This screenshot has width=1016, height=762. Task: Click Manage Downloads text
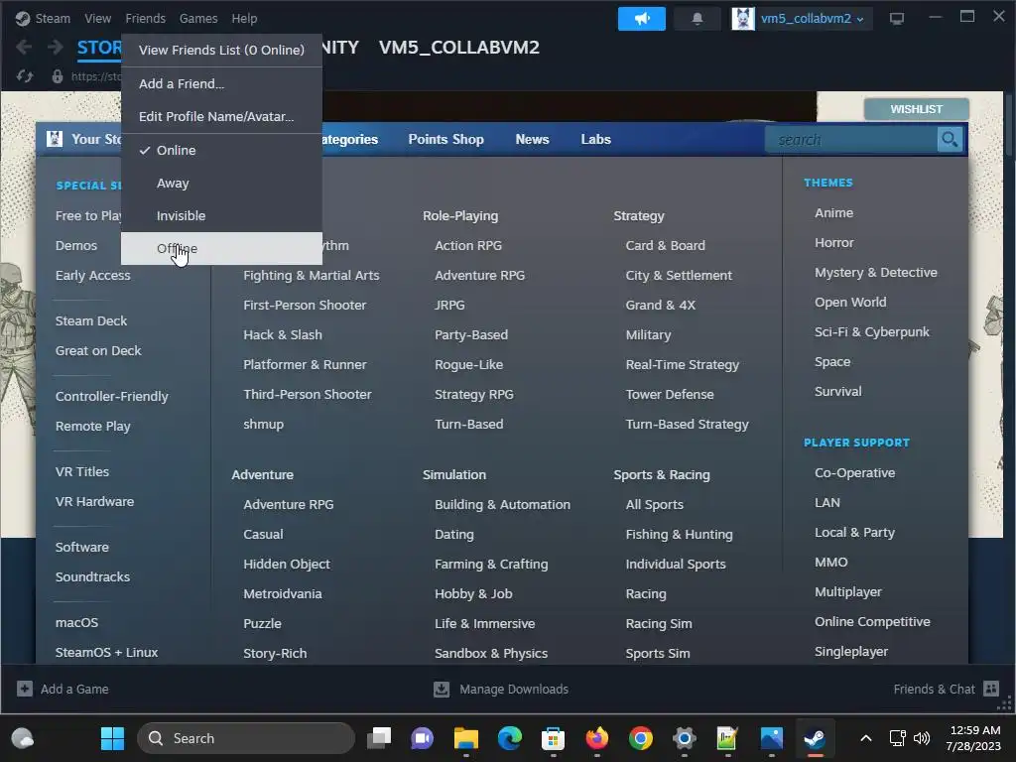[x=514, y=689]
